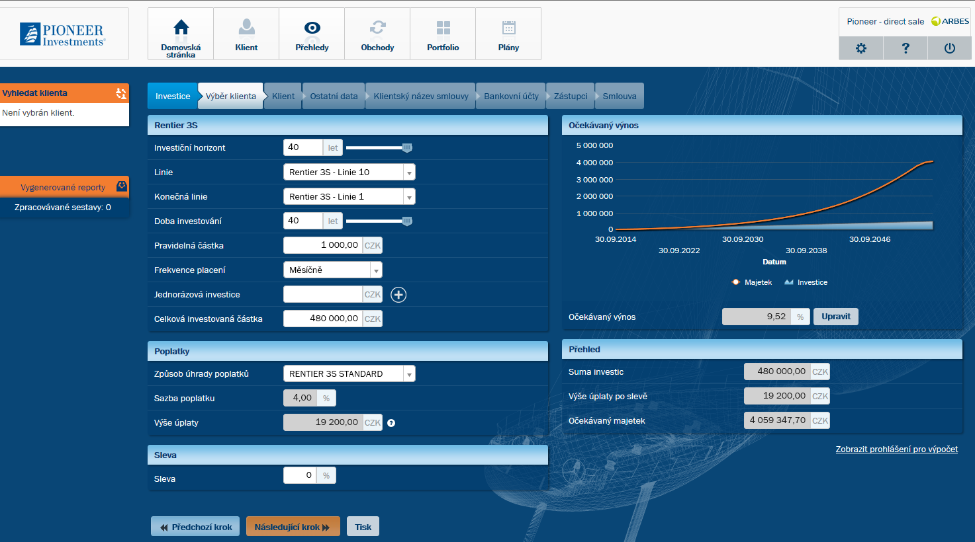The width and height of the screenshot is (975, 542).
Task: Click the Pioneer Investments logo
Action: pos(62,34)
